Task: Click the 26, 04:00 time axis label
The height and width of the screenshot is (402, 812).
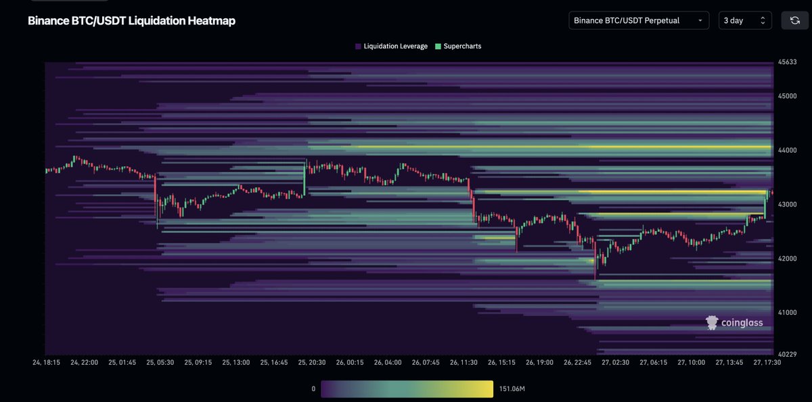Action: pyautogui.click(x=388, y=362)
